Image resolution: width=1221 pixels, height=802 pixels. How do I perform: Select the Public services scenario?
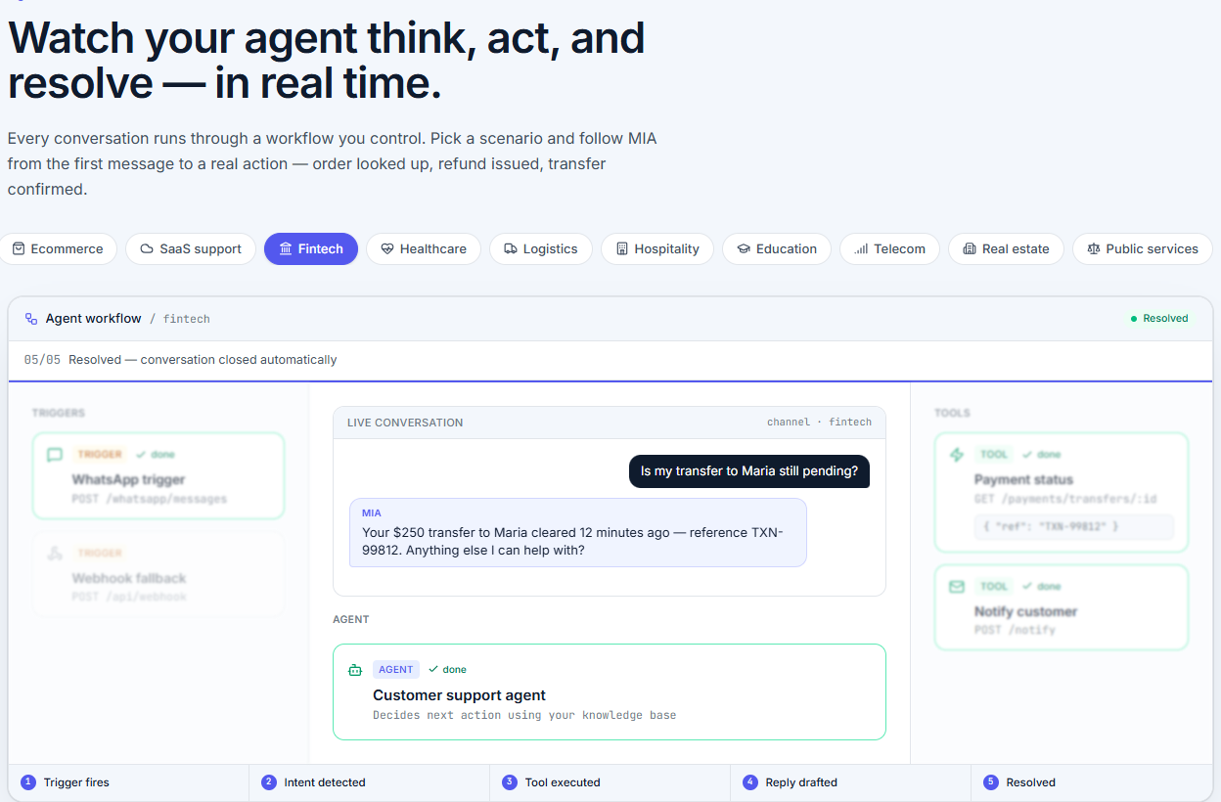click(x=1143, y=248)
